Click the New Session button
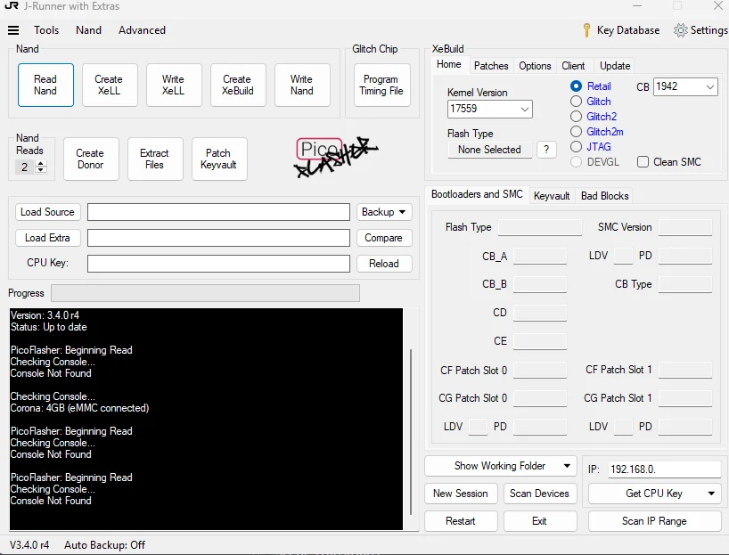Image resolution: width=729 pixels, height=555 pixels. [x=461, y=494]
